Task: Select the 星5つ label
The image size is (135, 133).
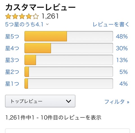Action: pyautogui.click(x=12, y=36)
